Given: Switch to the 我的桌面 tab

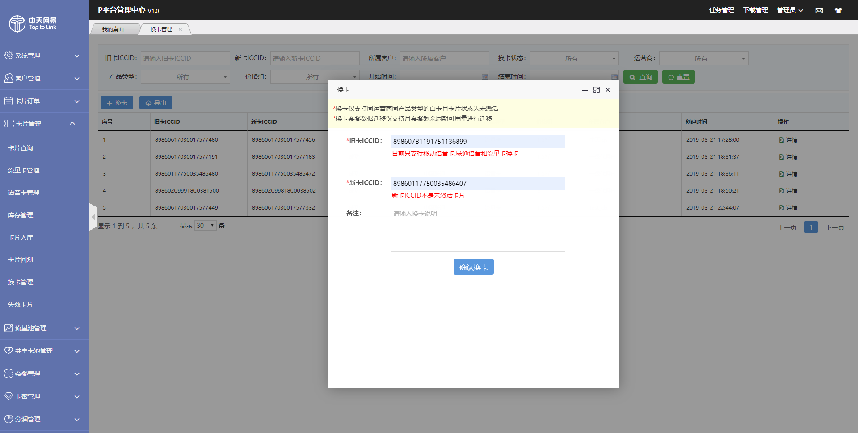Looking at the screenshot, I should (x=113, y=29).
